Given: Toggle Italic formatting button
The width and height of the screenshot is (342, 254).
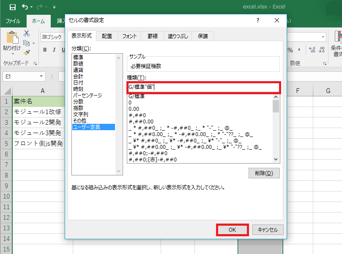Looking at the screenshot, I should tap(54, 50).
